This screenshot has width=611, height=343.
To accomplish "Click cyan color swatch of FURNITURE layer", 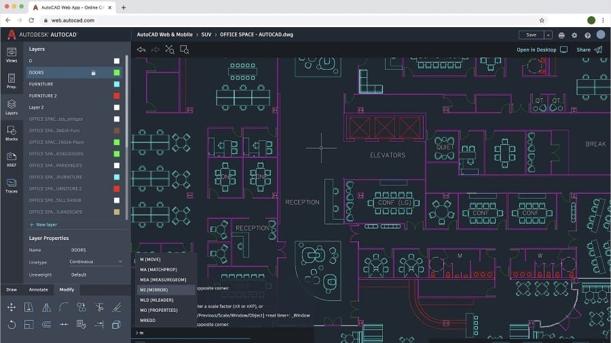I will pyautogui.click(x=117, y=84).
